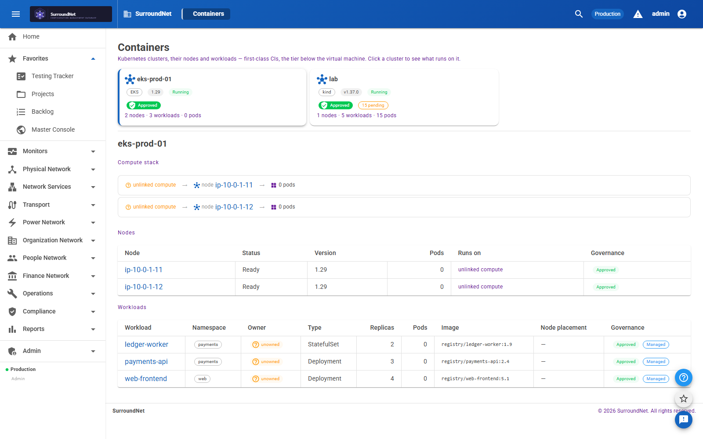Expand the Compliance menu arrow
This screenshot has width=703, height=439.
tap(93, 312)
